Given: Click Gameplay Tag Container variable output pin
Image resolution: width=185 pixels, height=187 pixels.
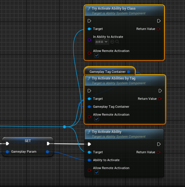Looking at the screenshot, I should 128,72.
